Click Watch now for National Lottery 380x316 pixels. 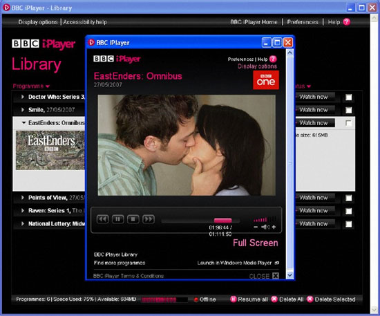[315, 223]
